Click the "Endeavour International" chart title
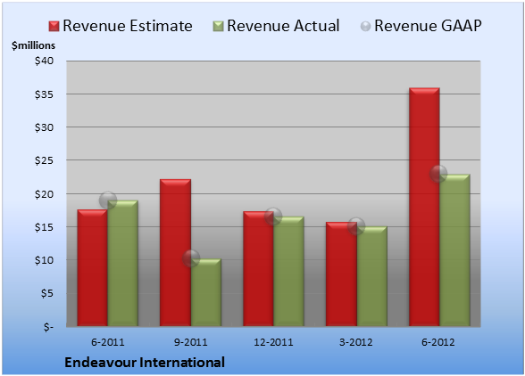Viewport: 525px width, 376px height. [x=145, y=363]
